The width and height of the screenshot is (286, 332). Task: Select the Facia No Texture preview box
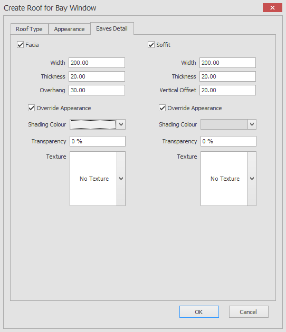[x=93, y=179]
